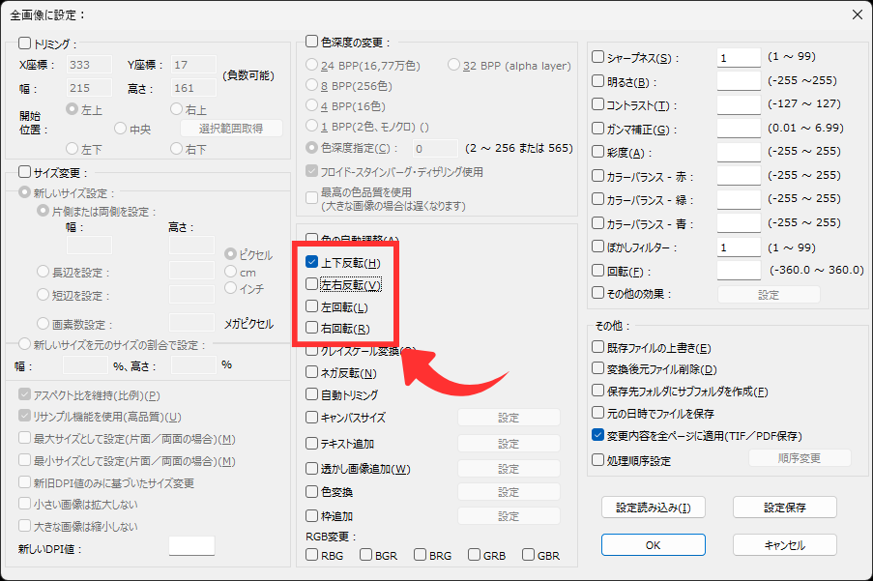Check the 自動トリミング option
873x581 pixels.
click(312, 394)
